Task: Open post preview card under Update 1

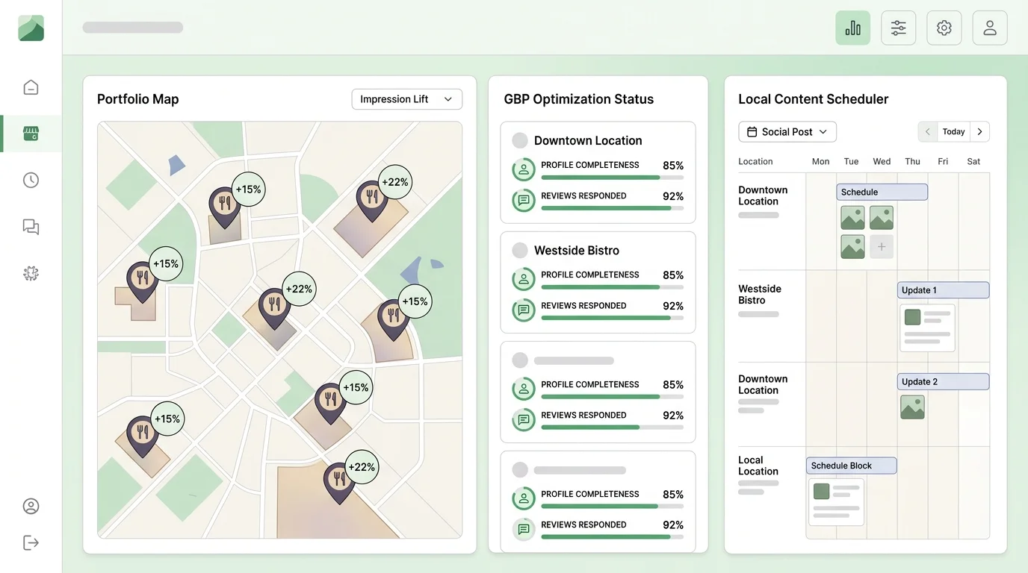Action: [926, 328]
